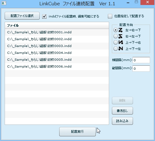Image resolution: width=155 pixels, height=141 pixels.
Task: Click the 横間隔(mm) input field
Action: 141,60
